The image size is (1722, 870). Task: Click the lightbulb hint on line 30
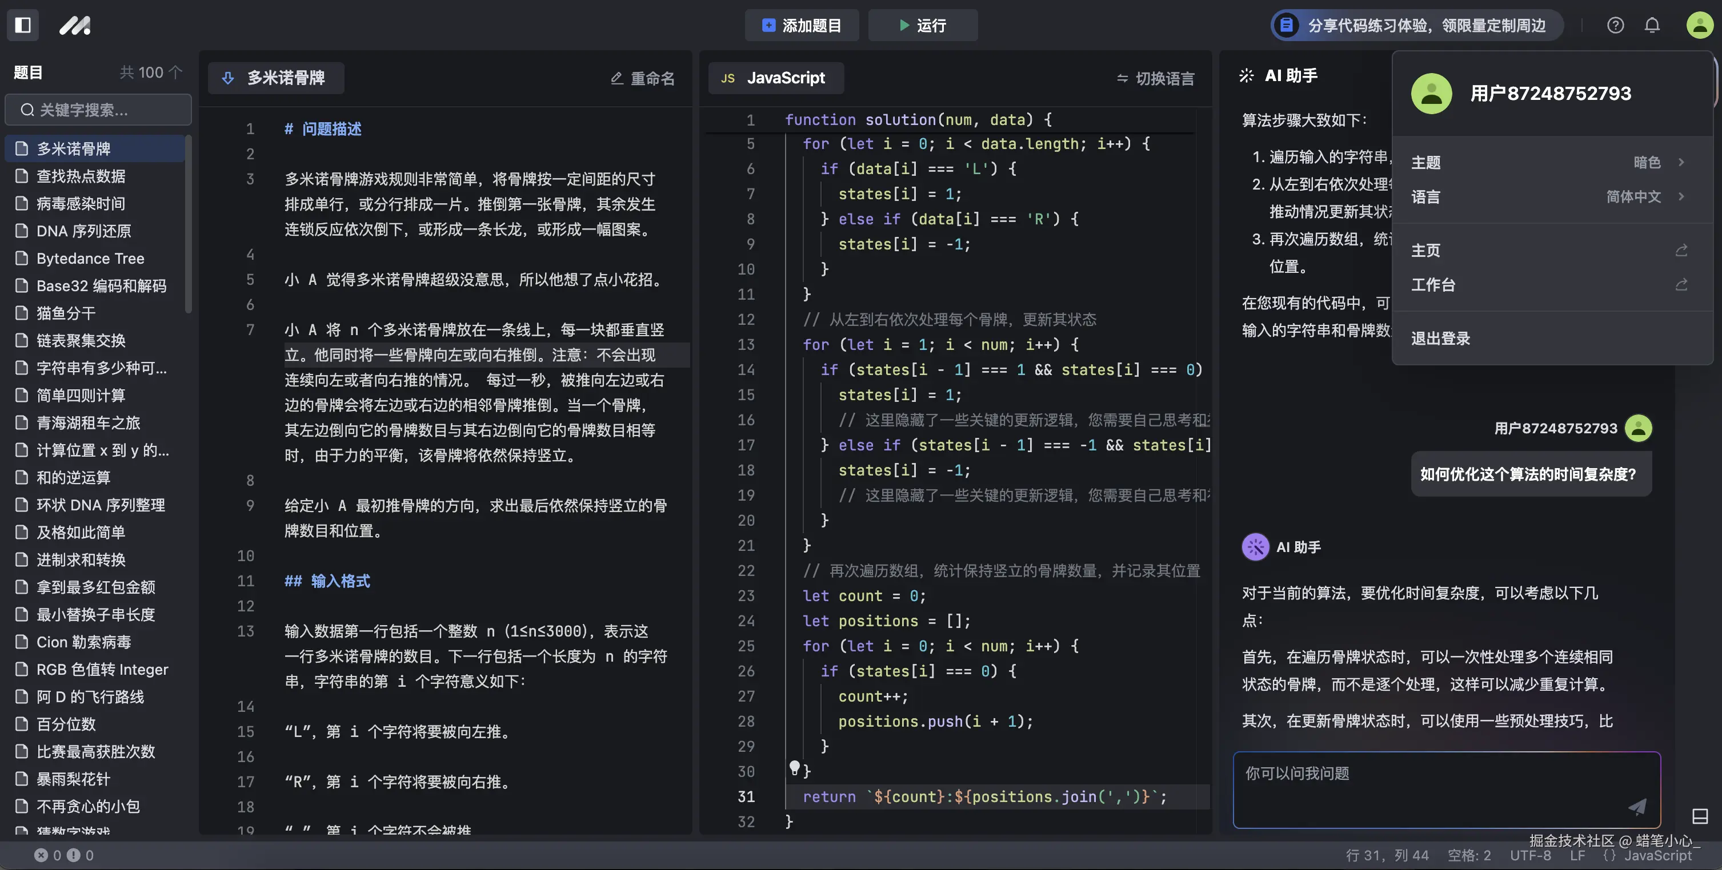(795, 768)
